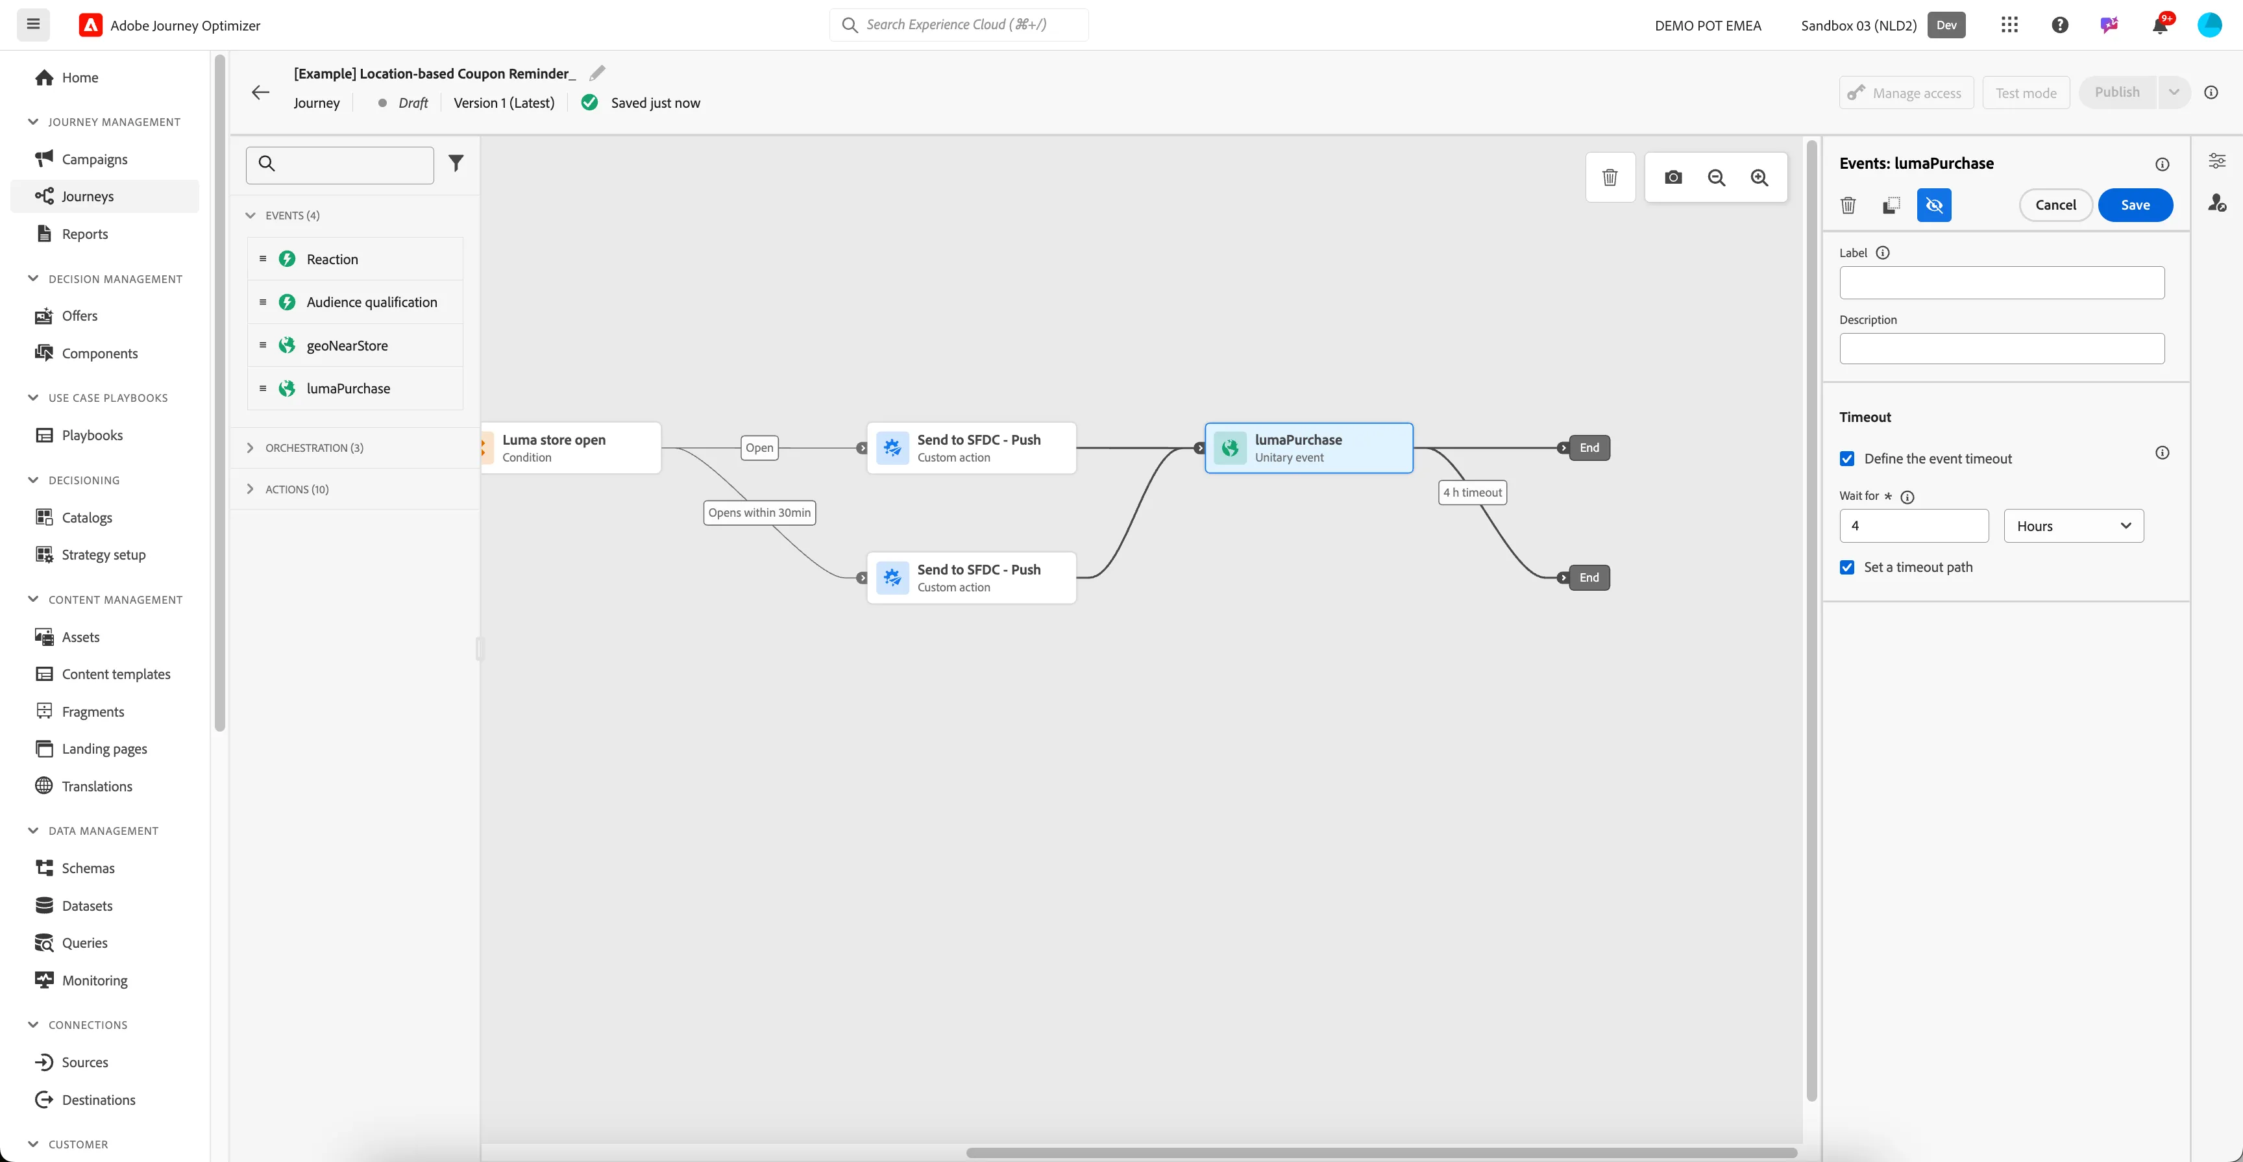The width and height of the screenshot is (2243, 1162).
Task: Focus the palette search field
Action: point(339,165)
